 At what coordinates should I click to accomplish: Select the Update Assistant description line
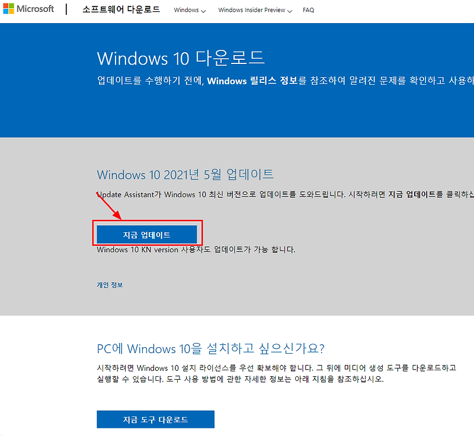(286, 194)
